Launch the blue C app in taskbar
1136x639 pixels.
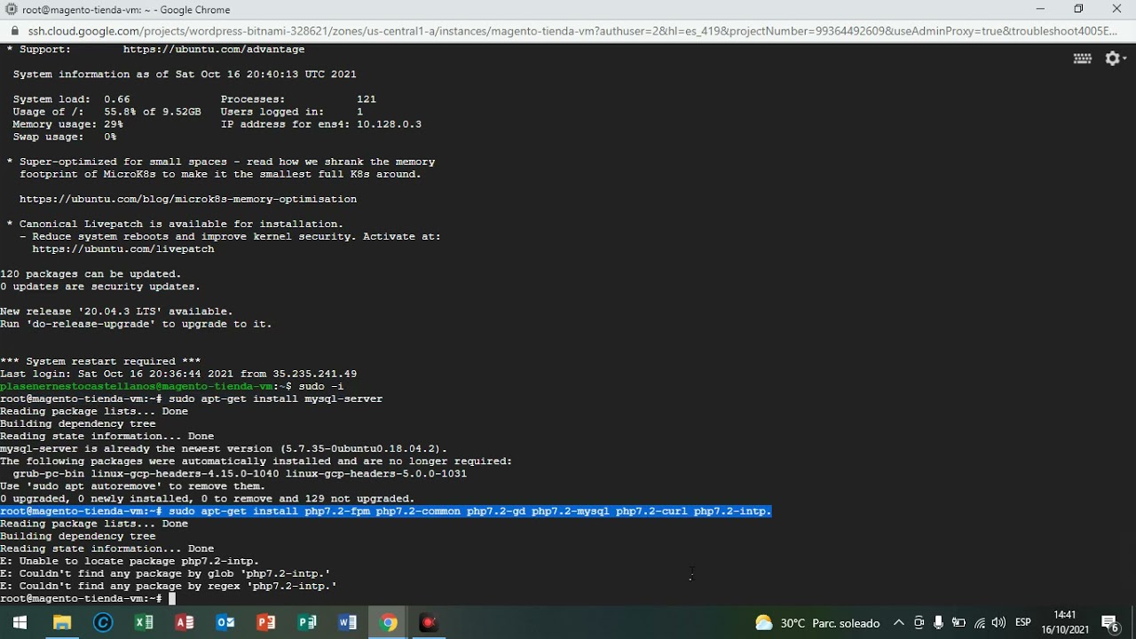(x=103, y=623)
